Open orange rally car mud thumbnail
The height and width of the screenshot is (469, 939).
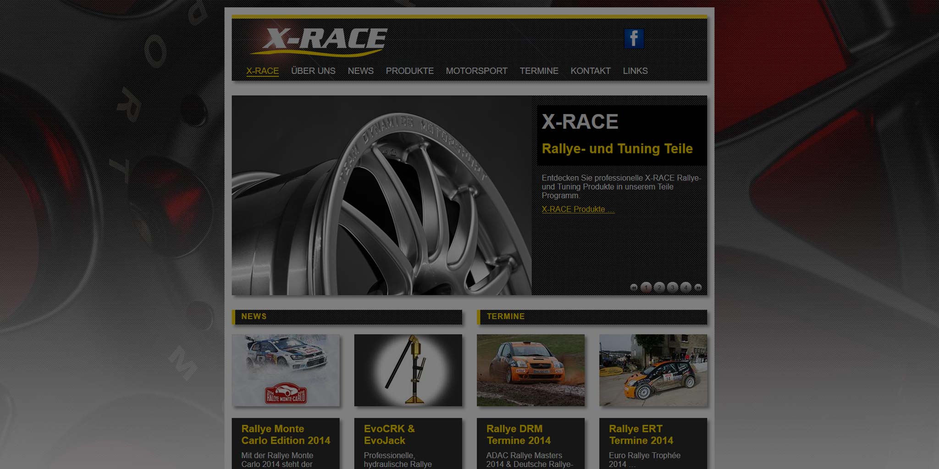pyautogui.click(x=530, y=370)
